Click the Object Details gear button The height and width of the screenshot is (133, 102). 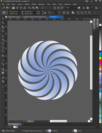coord(3,131)
